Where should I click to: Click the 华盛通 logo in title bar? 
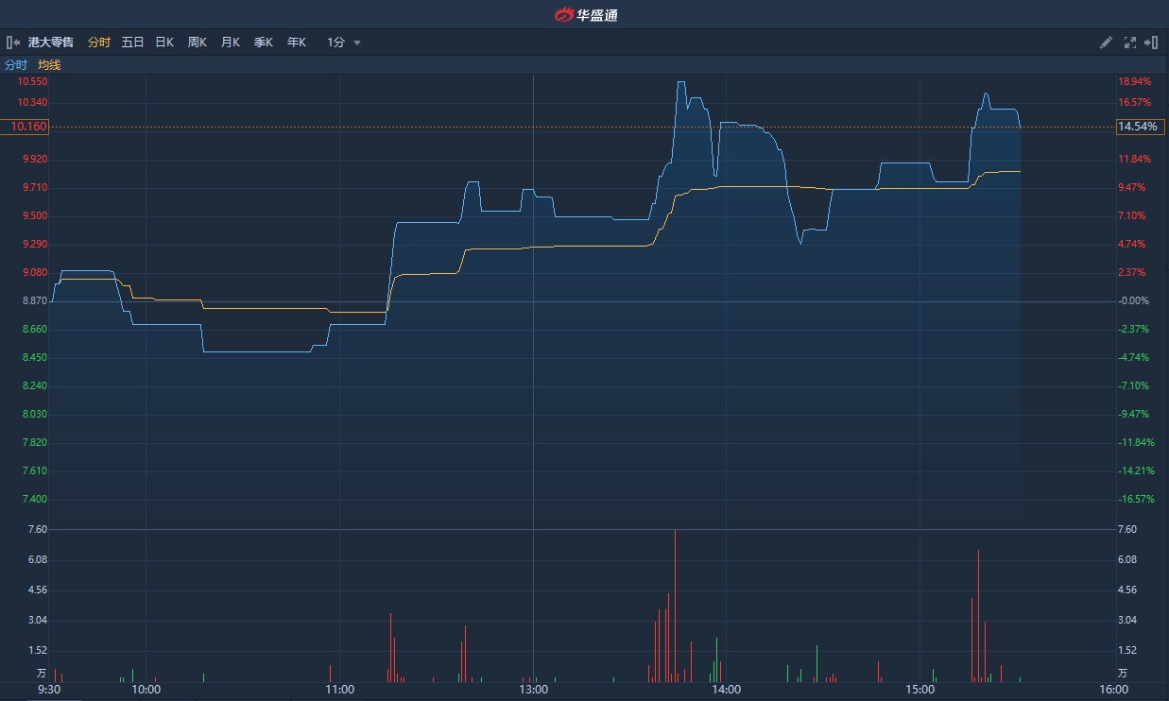coord(585,14)
